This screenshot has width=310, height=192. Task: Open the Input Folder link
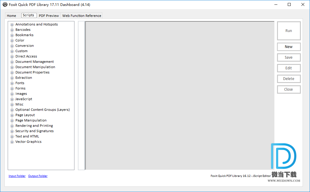pos(17,176)
